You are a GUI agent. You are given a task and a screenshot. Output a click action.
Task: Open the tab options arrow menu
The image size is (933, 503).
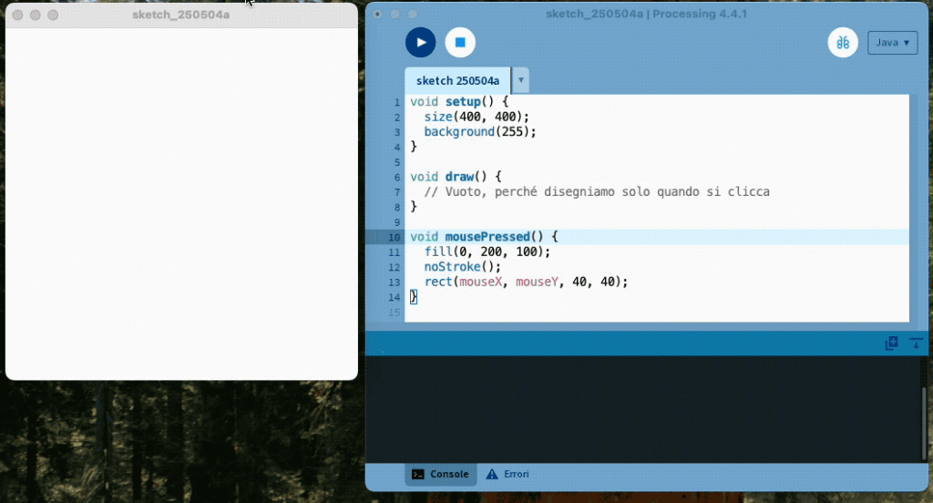521,81
